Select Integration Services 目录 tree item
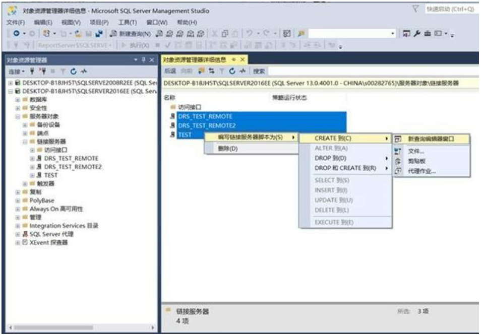 pyautogui.click(x=64, y=226)
